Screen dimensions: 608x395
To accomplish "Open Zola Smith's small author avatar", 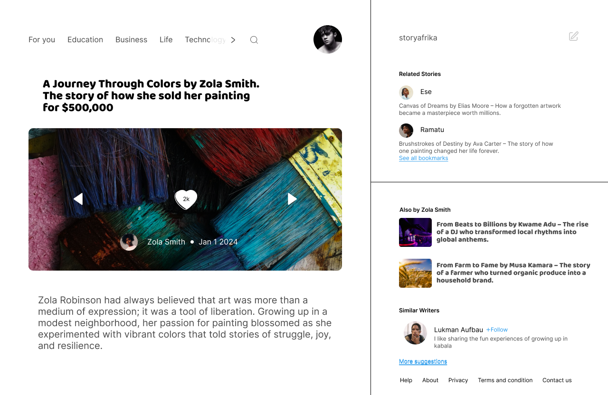I will [x=129, y=242].
